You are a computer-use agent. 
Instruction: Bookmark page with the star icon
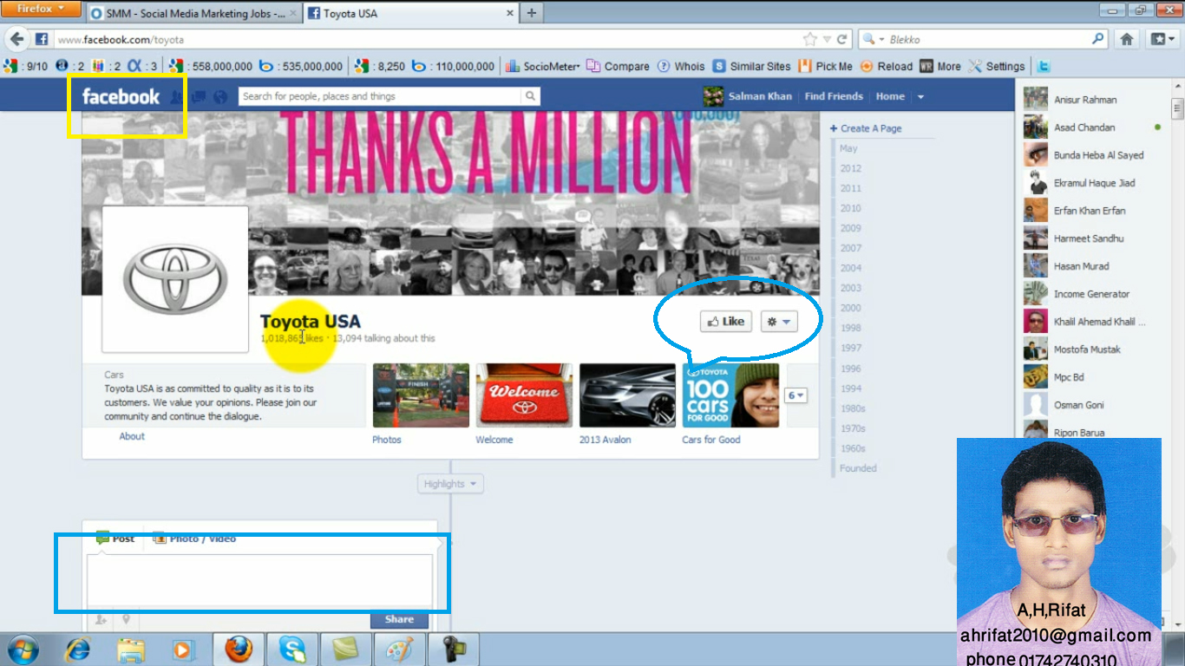click(x=810, y=39)
